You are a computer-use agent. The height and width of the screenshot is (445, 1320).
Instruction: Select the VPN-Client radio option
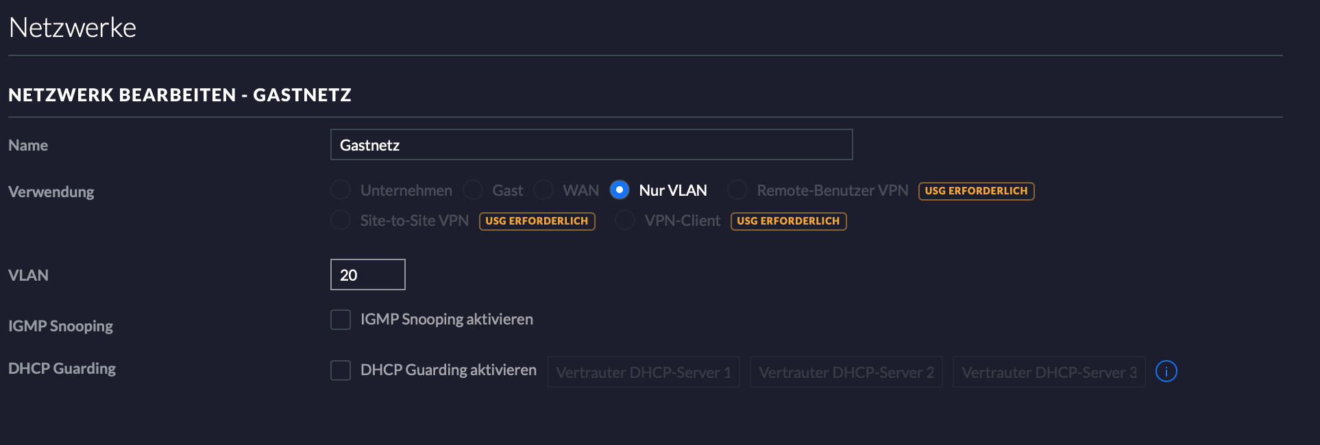(x=625, y=220)
